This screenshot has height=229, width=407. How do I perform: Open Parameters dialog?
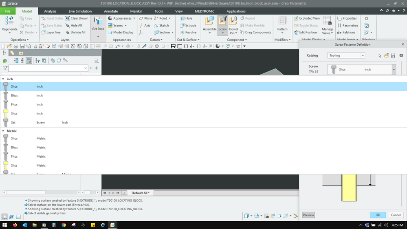coord(348,25)
